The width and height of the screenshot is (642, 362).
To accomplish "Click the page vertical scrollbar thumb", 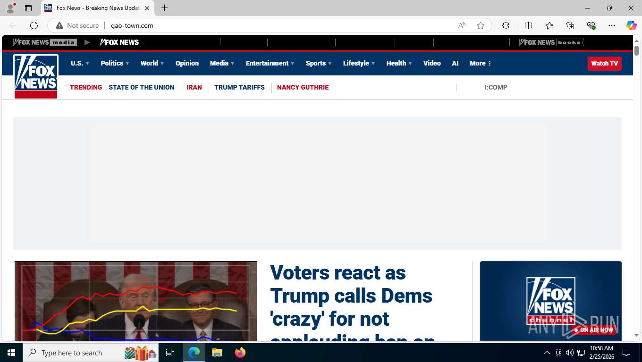I will click(x=636, y=50).
